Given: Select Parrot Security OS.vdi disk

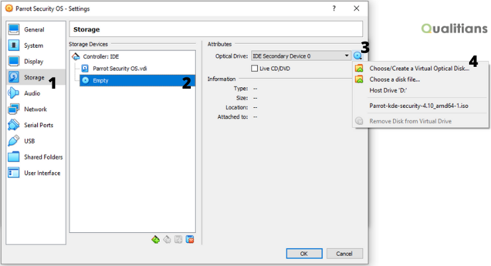Looking at the screenshot, I should tap(120, 68).
